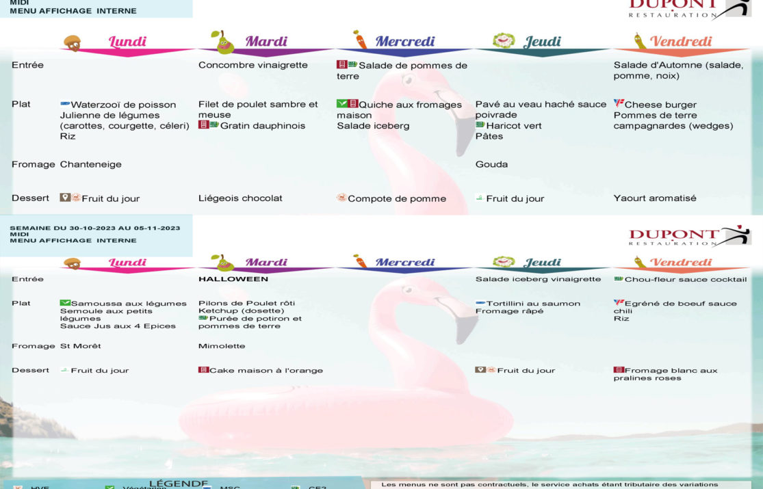763x489 pixels.
Task: Click the pear mascot beside Mardi in the upper menu
Action: tap(222, 41)
